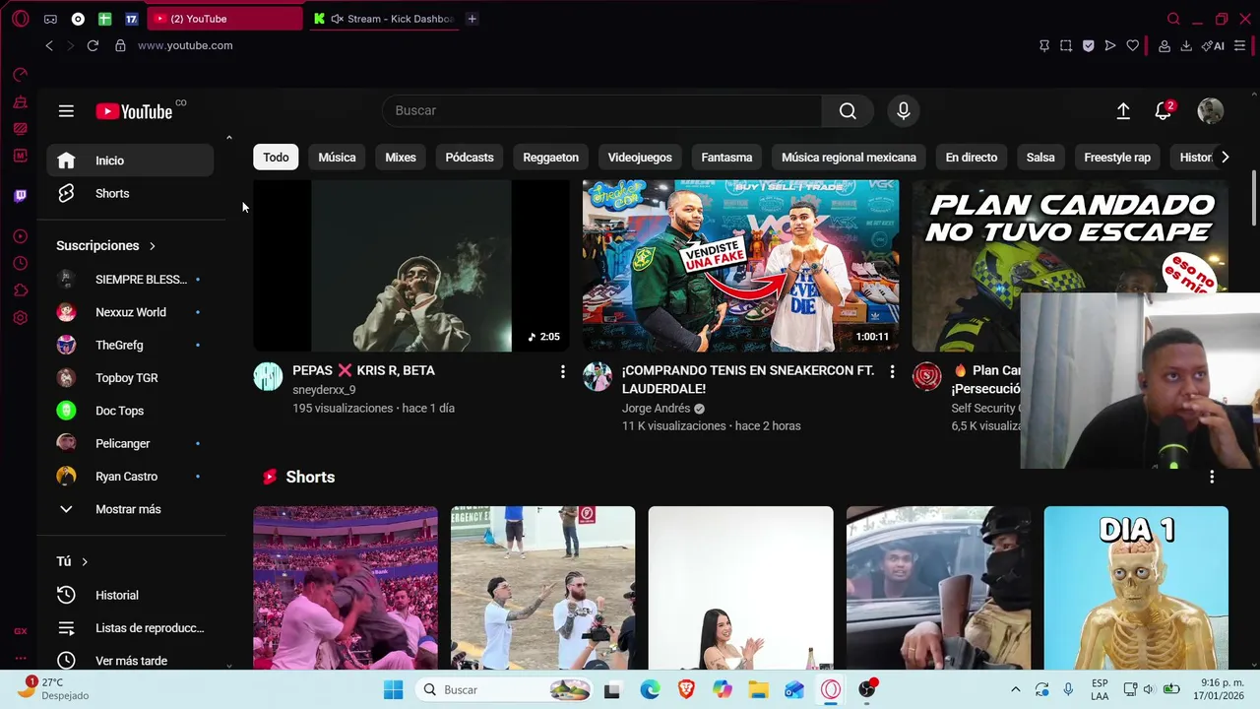Click the Opera main menu logo

(21, 19)
